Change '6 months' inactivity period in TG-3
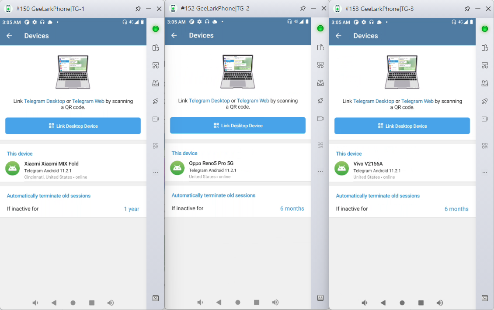This screenshot has height=310, width=494. (x=456, y=209)
